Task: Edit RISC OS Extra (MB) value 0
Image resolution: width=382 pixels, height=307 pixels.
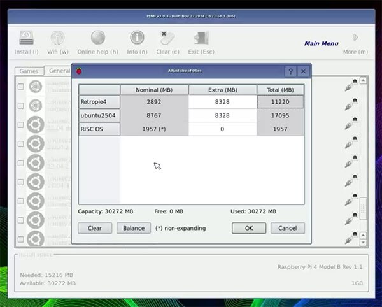Action: pyautogui.click(x=222, y=129)
